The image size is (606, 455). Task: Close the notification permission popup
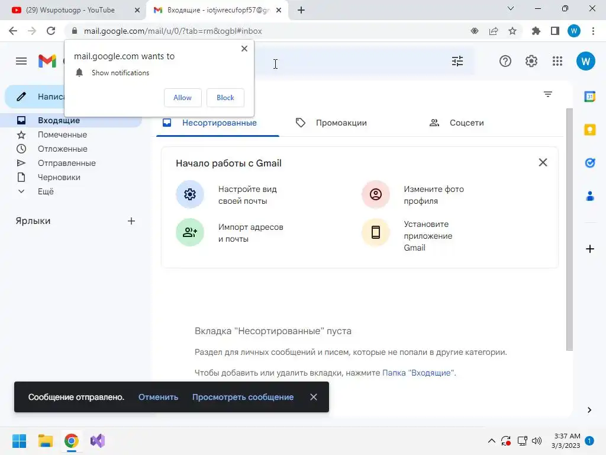click(244, 49)
